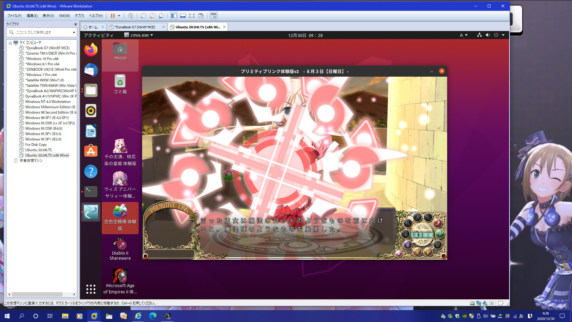The height and width of the screenshot is (322, 572).
Task: Click Send Ctrl+Alt+Del toolbar icon
Action: click(x=130, y=16)
